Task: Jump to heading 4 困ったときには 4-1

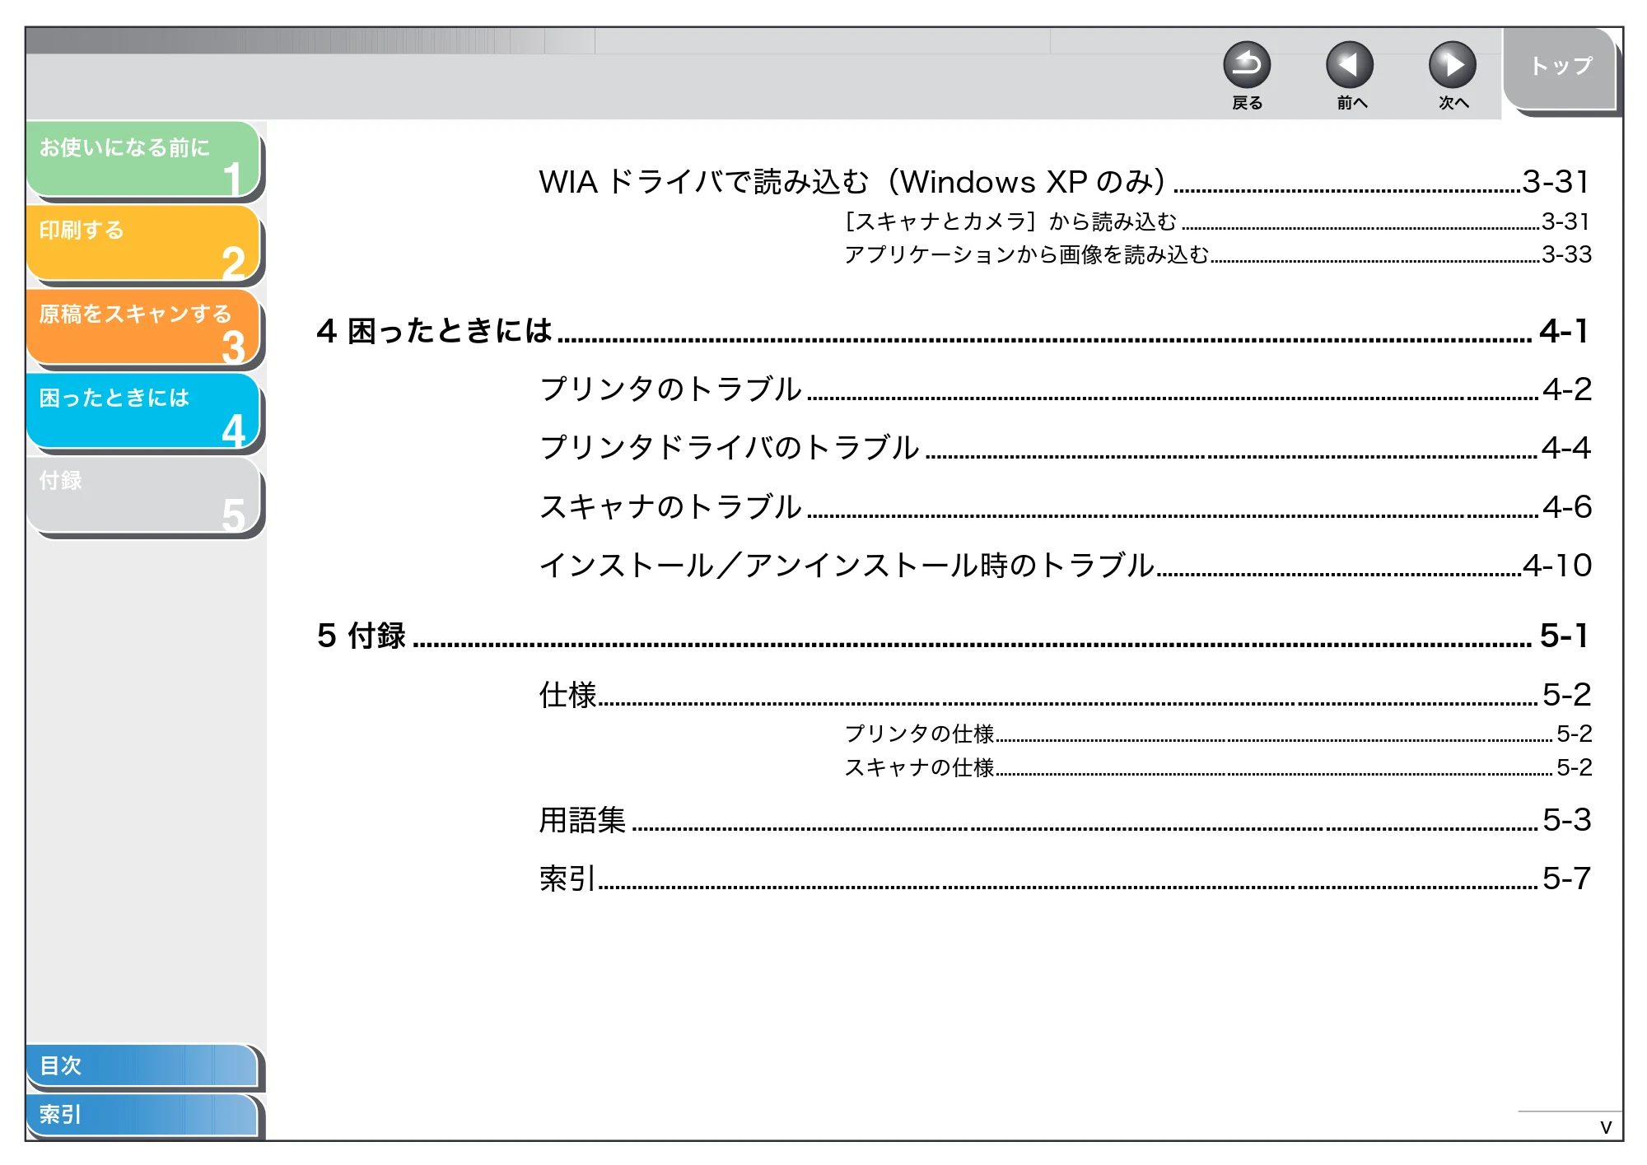Action: [x=953, y=331]
